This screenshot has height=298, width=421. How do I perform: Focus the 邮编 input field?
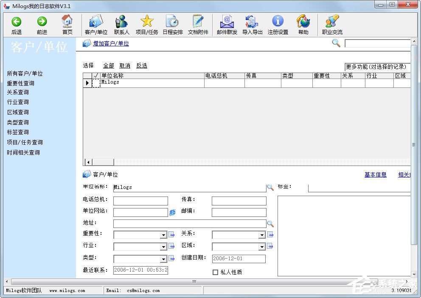click(239, 212)
